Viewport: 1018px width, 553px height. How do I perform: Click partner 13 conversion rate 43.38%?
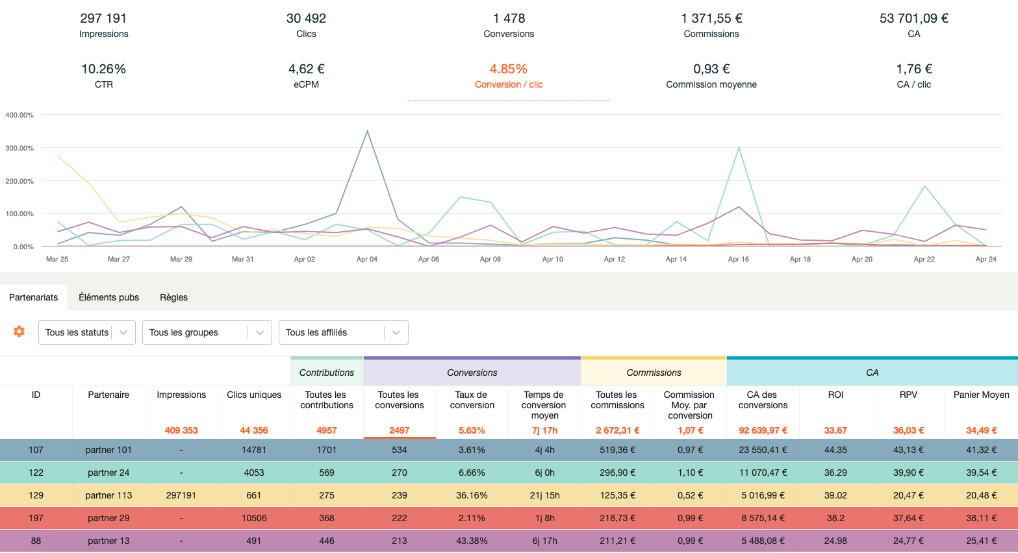point(472,541)
